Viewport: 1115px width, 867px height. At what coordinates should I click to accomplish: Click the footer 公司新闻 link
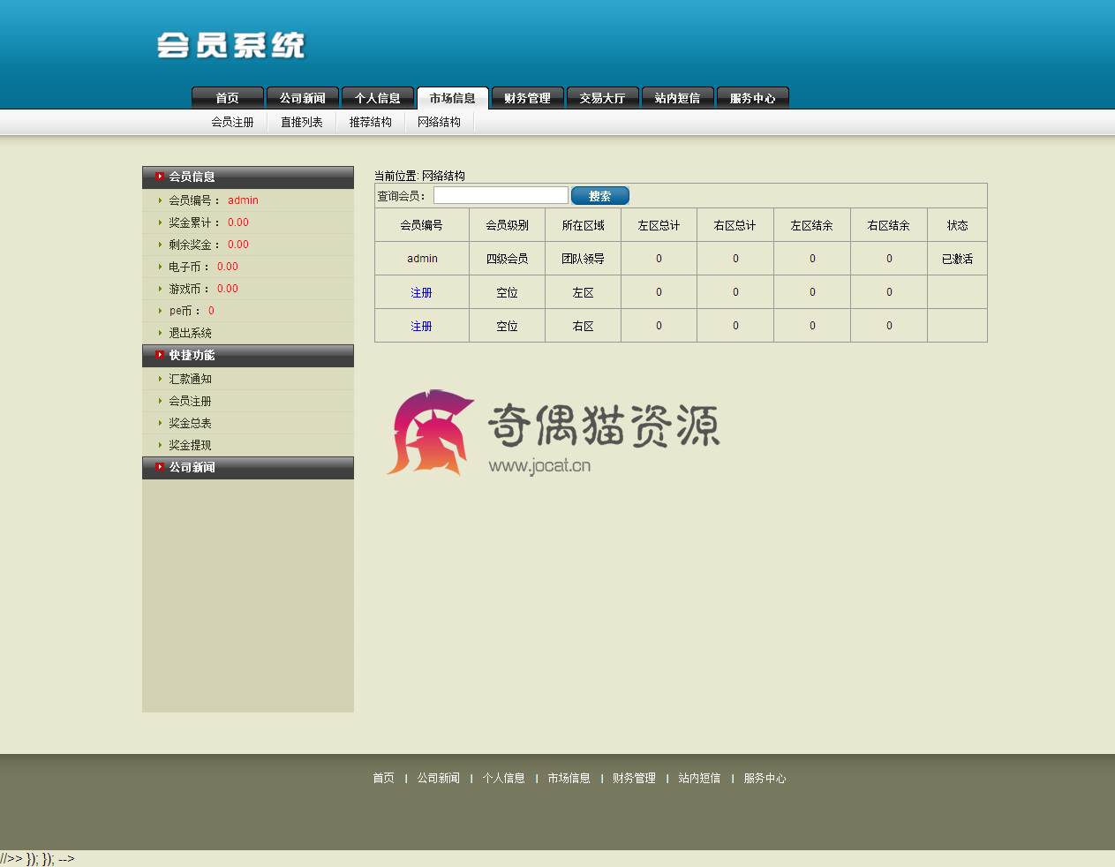(x=439, y=778)
